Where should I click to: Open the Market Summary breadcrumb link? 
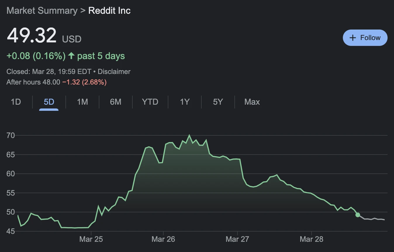click(x=42, y=11)
